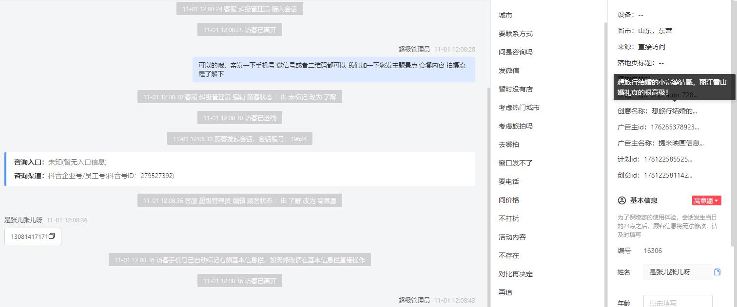Click the 年龄 input field
737x307 pixels.
(x=678, y=302)
